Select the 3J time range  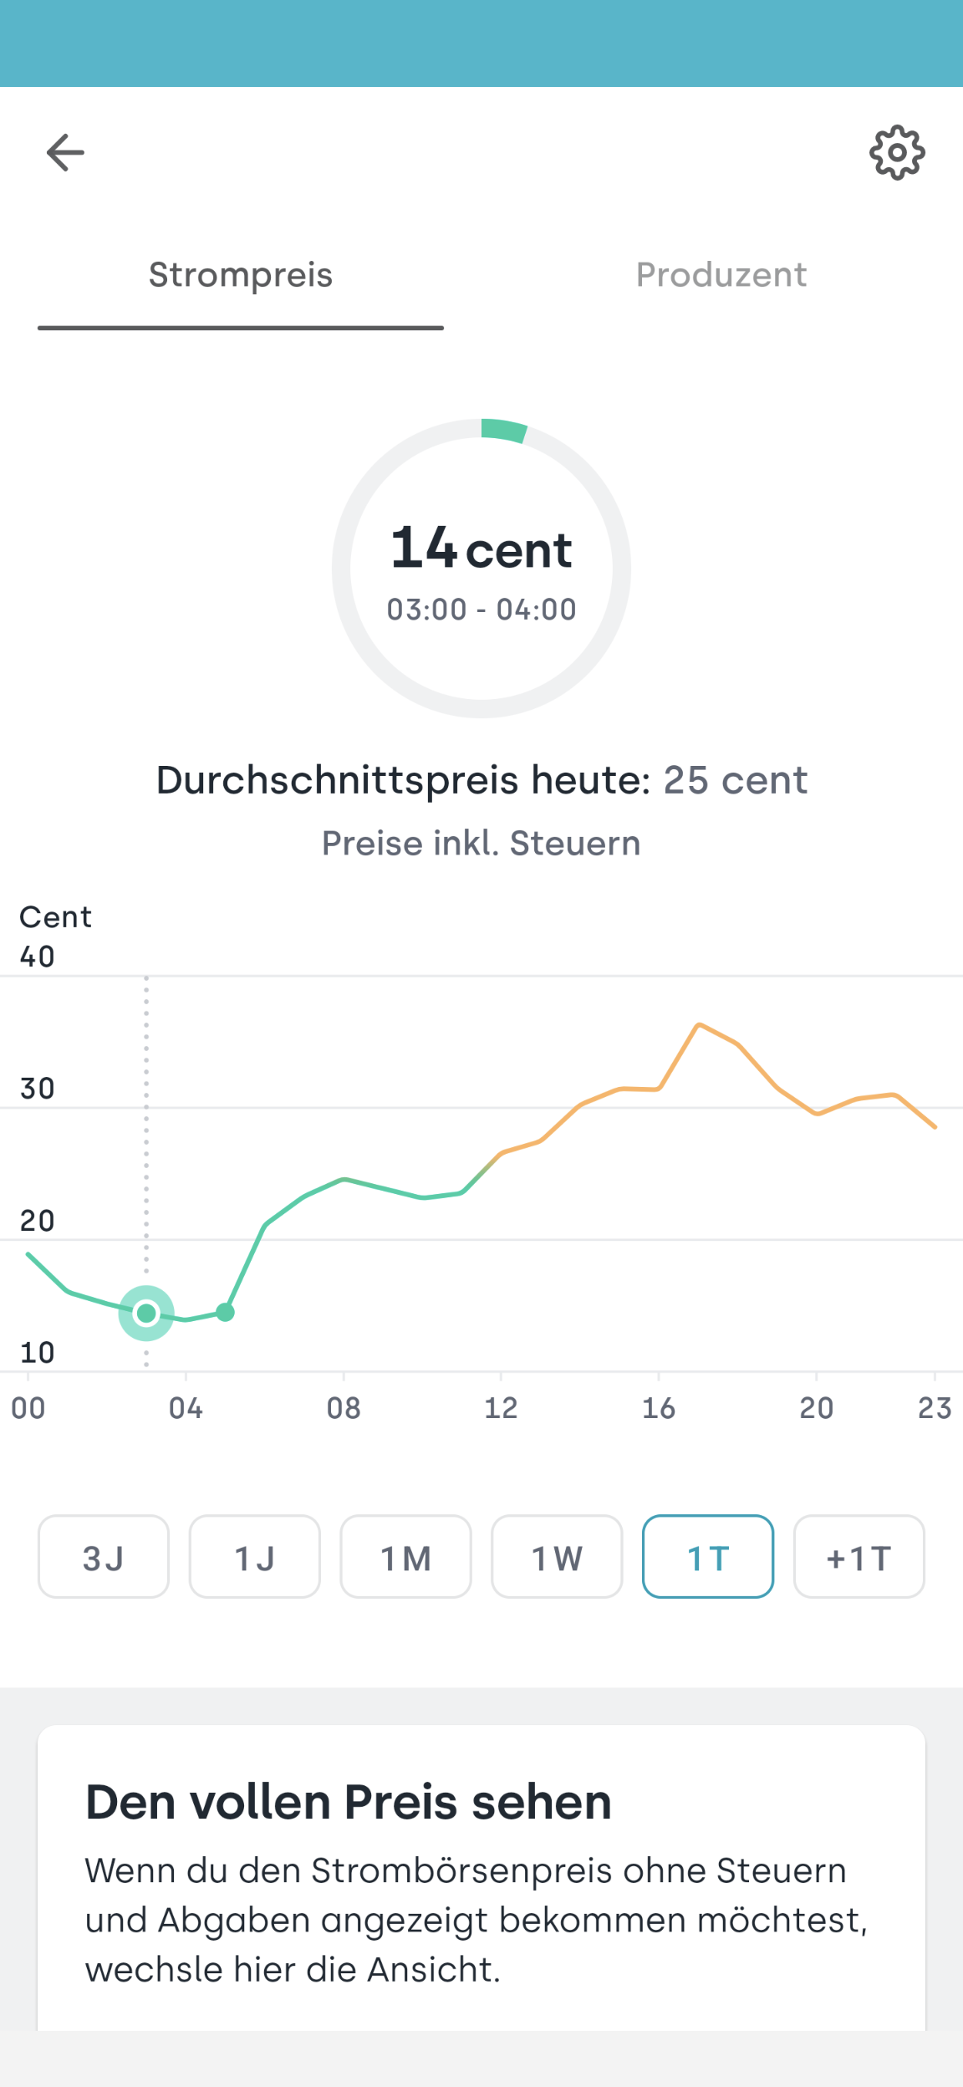[x=104, y=1557]
